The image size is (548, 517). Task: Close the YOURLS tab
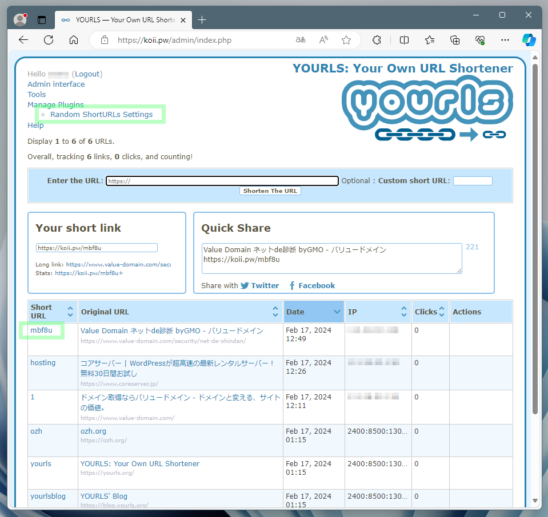pyautogui.click(x=183, y=20)
